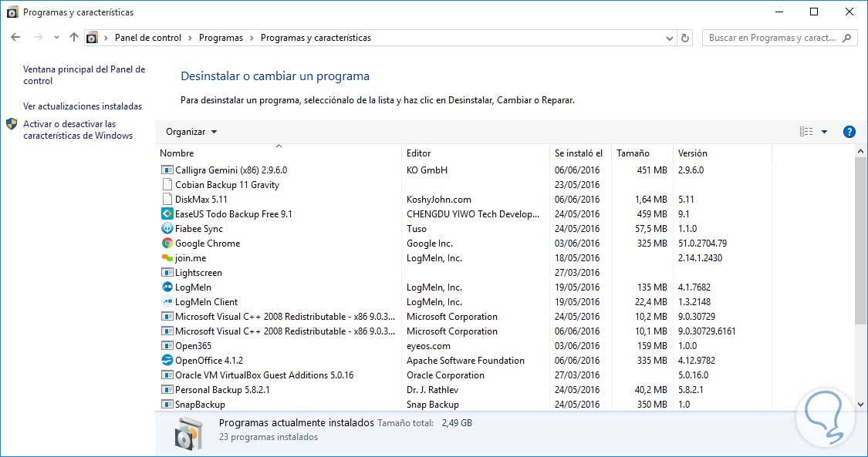Click the eyeos.com editor cell
Screen dimensions: 868x457
pos(428,346)
